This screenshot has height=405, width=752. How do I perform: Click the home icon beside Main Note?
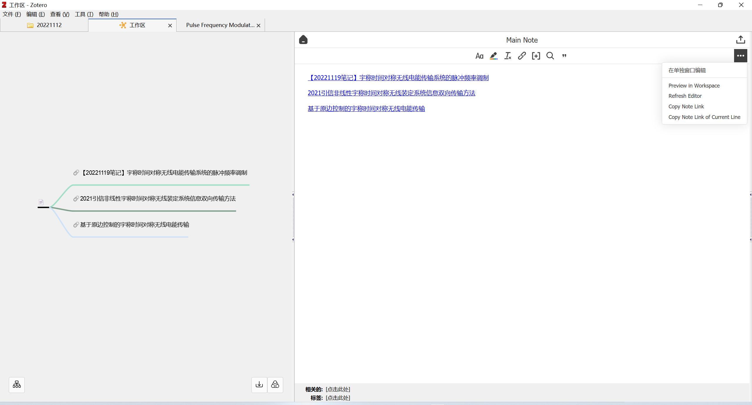click(x=303, y=40)
